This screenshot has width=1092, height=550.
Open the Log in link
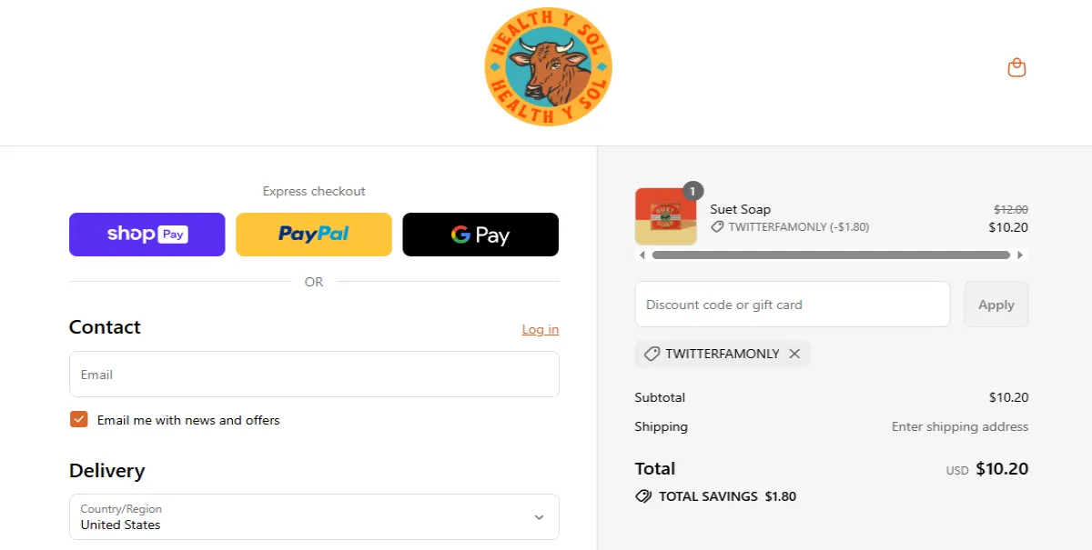point(540,329)
